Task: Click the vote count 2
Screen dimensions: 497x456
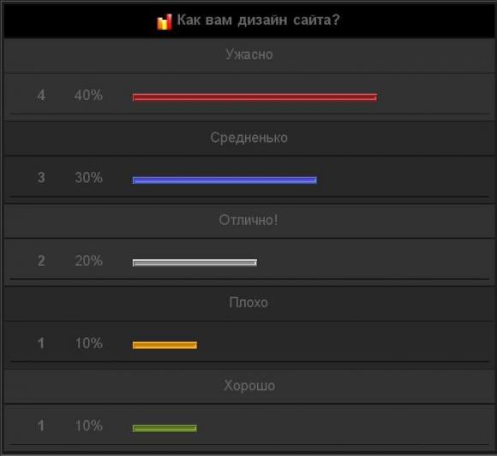Action: click(41, 261)
